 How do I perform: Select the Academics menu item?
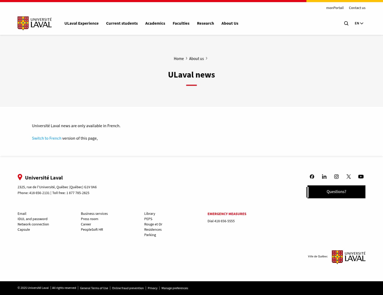155,23
